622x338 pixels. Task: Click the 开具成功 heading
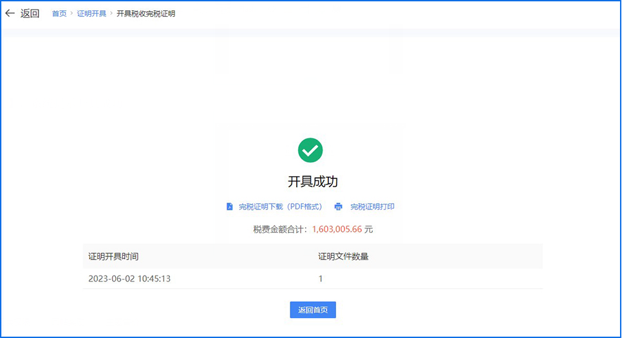click(312, 182)
